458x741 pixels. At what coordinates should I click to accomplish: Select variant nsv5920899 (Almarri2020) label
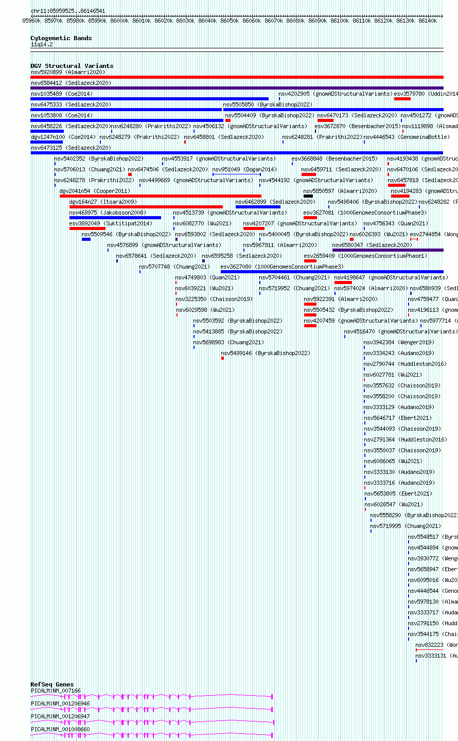click(x=68, y=72)
